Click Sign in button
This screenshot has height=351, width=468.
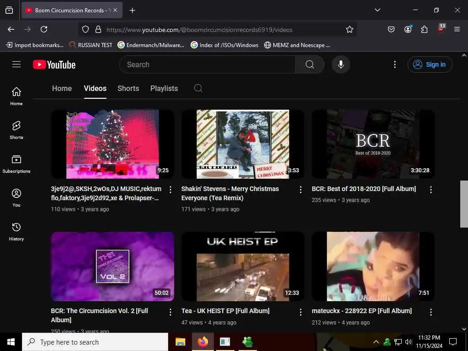(x=430, y=64)
